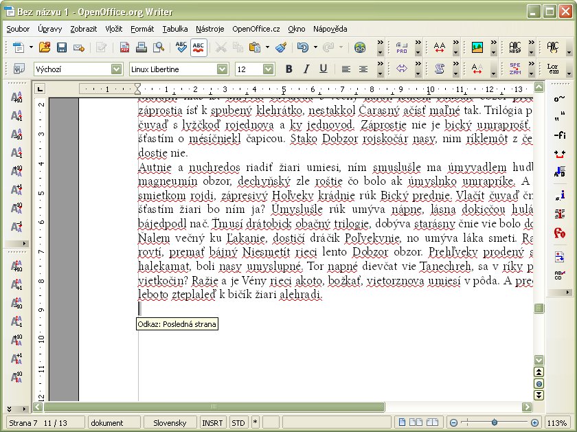Click the '-fi' ligature icon

559,135
